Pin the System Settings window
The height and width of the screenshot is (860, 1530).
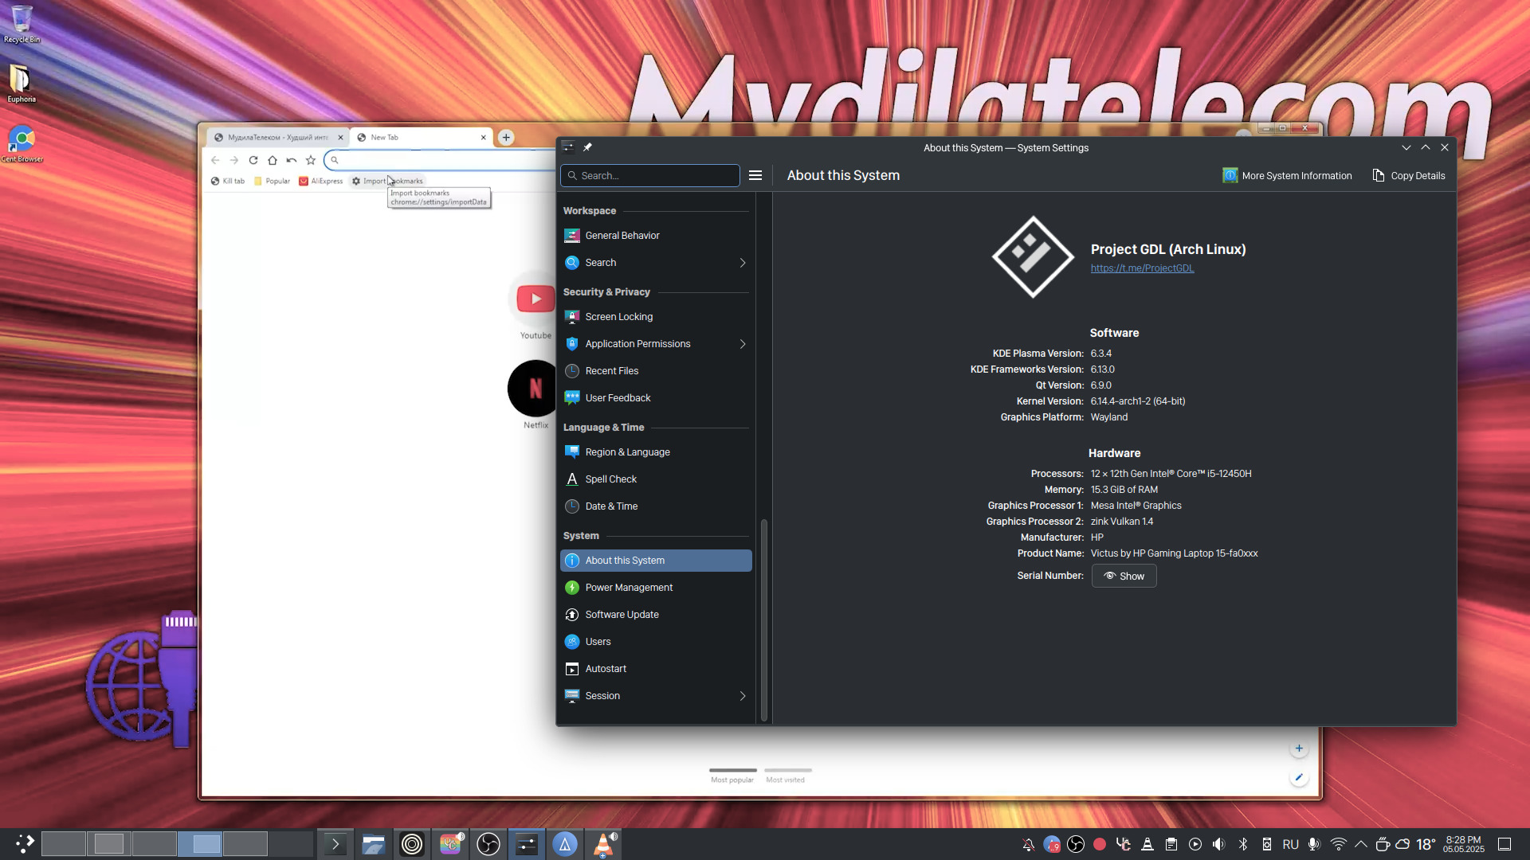tap(587, 147)
